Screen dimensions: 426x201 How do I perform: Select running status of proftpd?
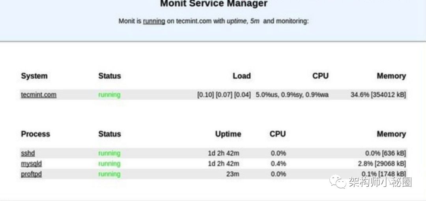click(x=109, y=174)
